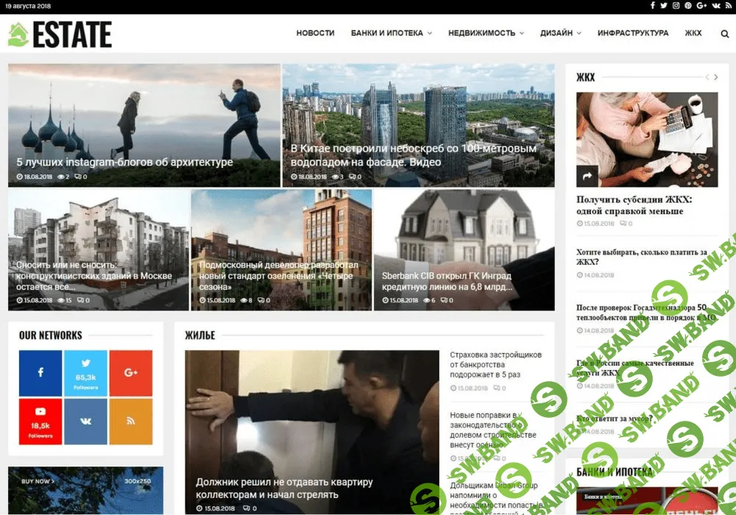Open the Инфраструктура menu item

tap(633, 33)
